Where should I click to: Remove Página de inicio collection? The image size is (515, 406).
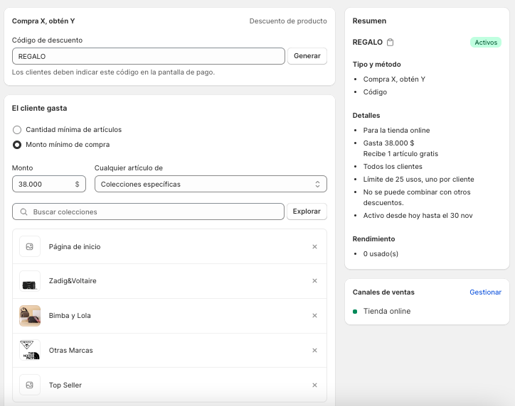click(314, 247)
